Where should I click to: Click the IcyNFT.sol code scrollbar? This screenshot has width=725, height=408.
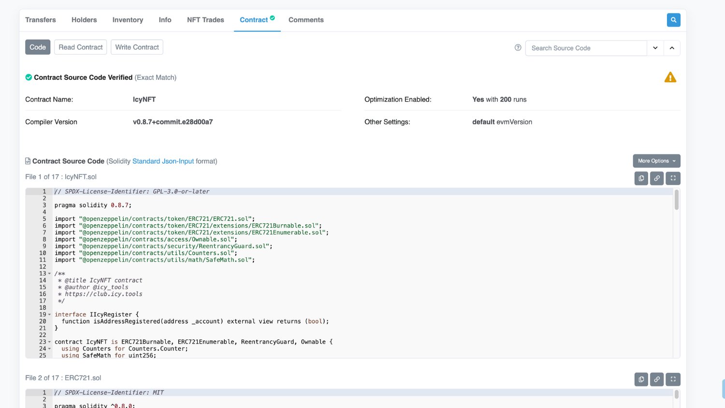[677, 200]
